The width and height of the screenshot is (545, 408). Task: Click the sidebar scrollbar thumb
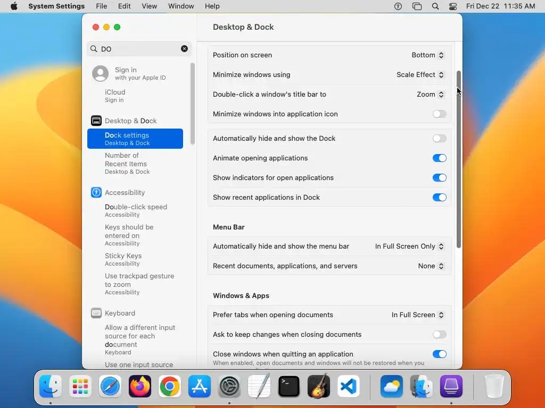[x=192, y=104]
